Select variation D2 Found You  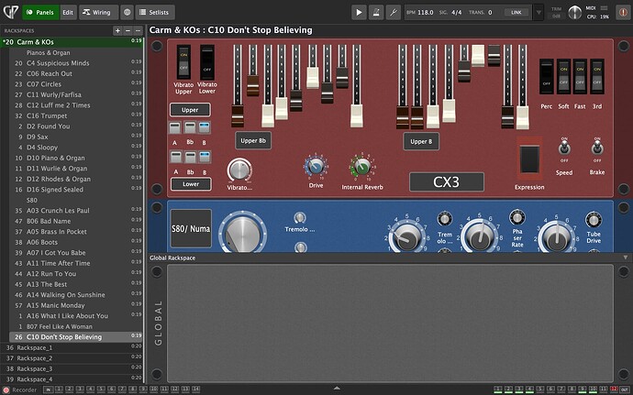pos(76,126)
